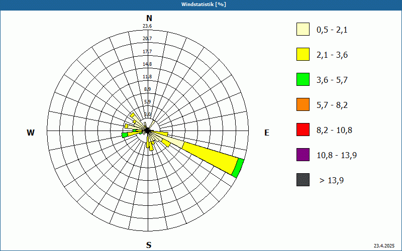
Task: Click the date 23.4.2025 in the corner
Action: [384, 246]
